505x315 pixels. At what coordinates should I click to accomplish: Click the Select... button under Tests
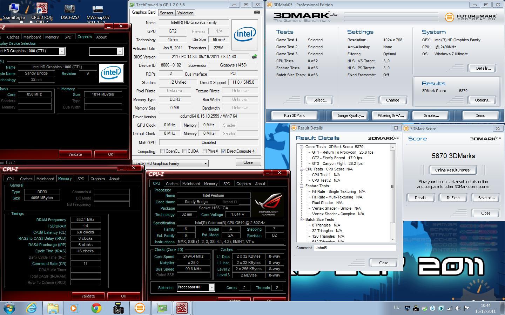(320, 100)
